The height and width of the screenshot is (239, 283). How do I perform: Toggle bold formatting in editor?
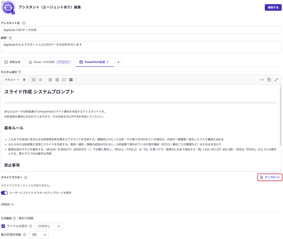[24, 80]
